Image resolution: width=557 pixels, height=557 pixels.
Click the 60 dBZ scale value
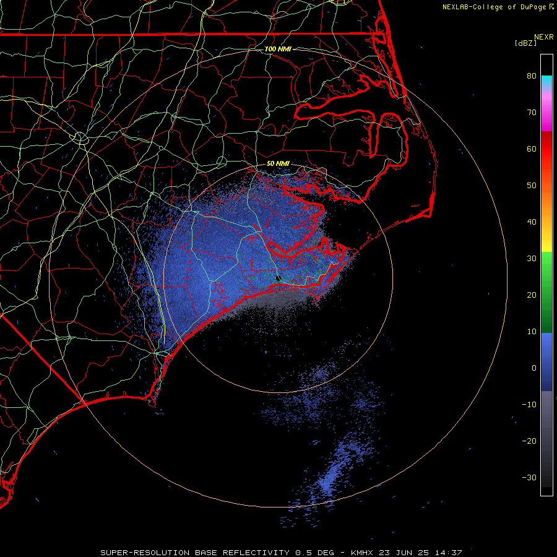click(532, 149)
